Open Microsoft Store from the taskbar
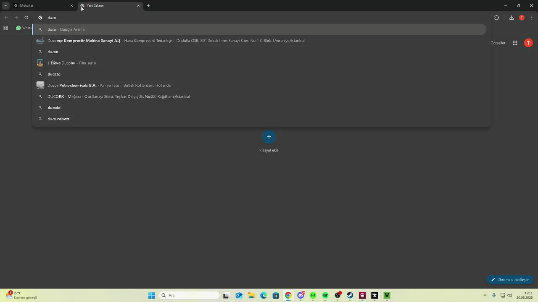Image resolution: width=538 pixels, height=302 pixels. (x=276, y=295)
